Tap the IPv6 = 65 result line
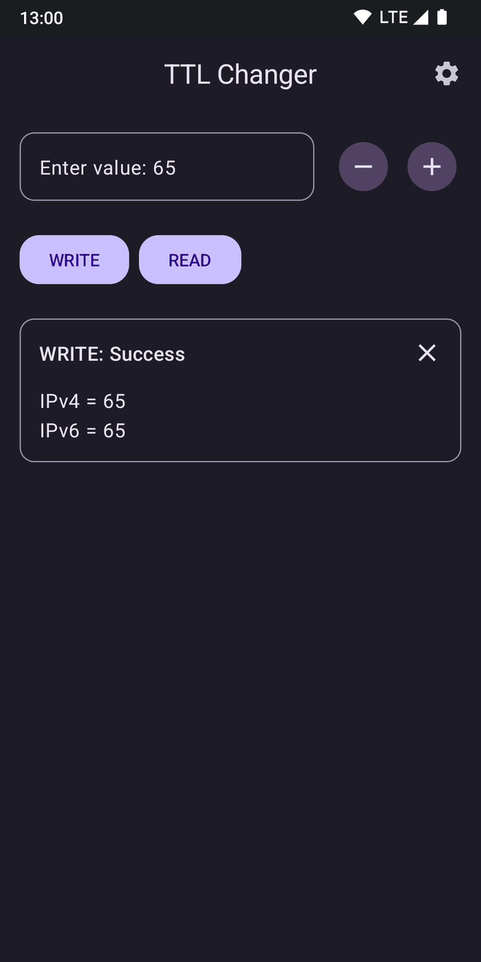Viewport: 481px width, 962px height. pyautogui.click(x=83, y=430)
